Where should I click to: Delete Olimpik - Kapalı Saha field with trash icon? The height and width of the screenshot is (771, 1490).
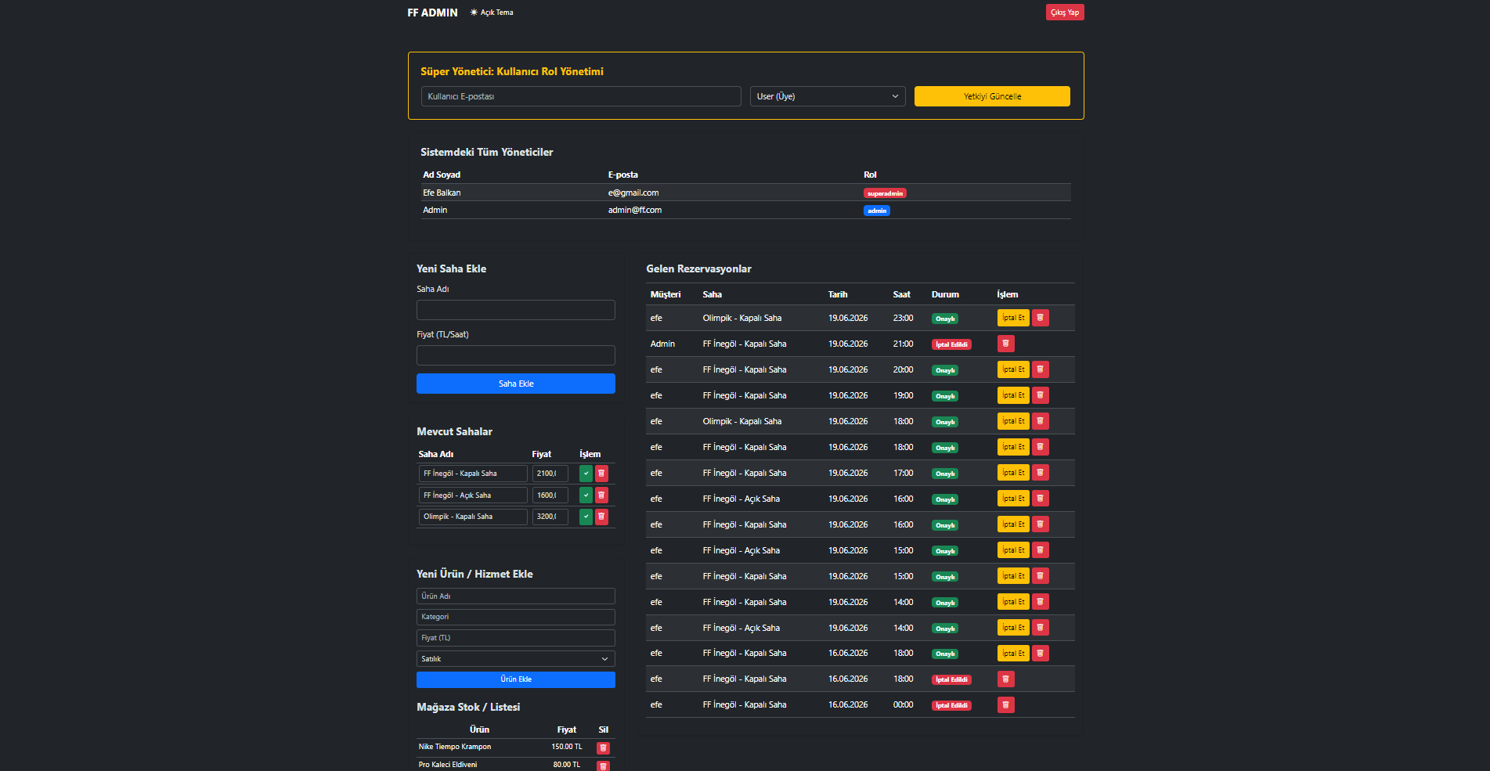click(x=601, y=517)
